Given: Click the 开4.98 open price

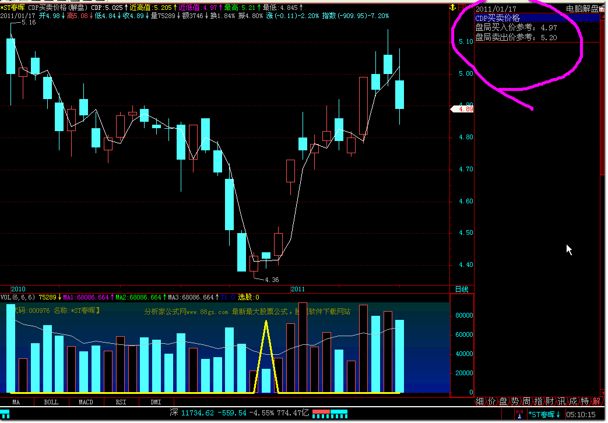Looking at the screenshot, I should click(49, 16).
